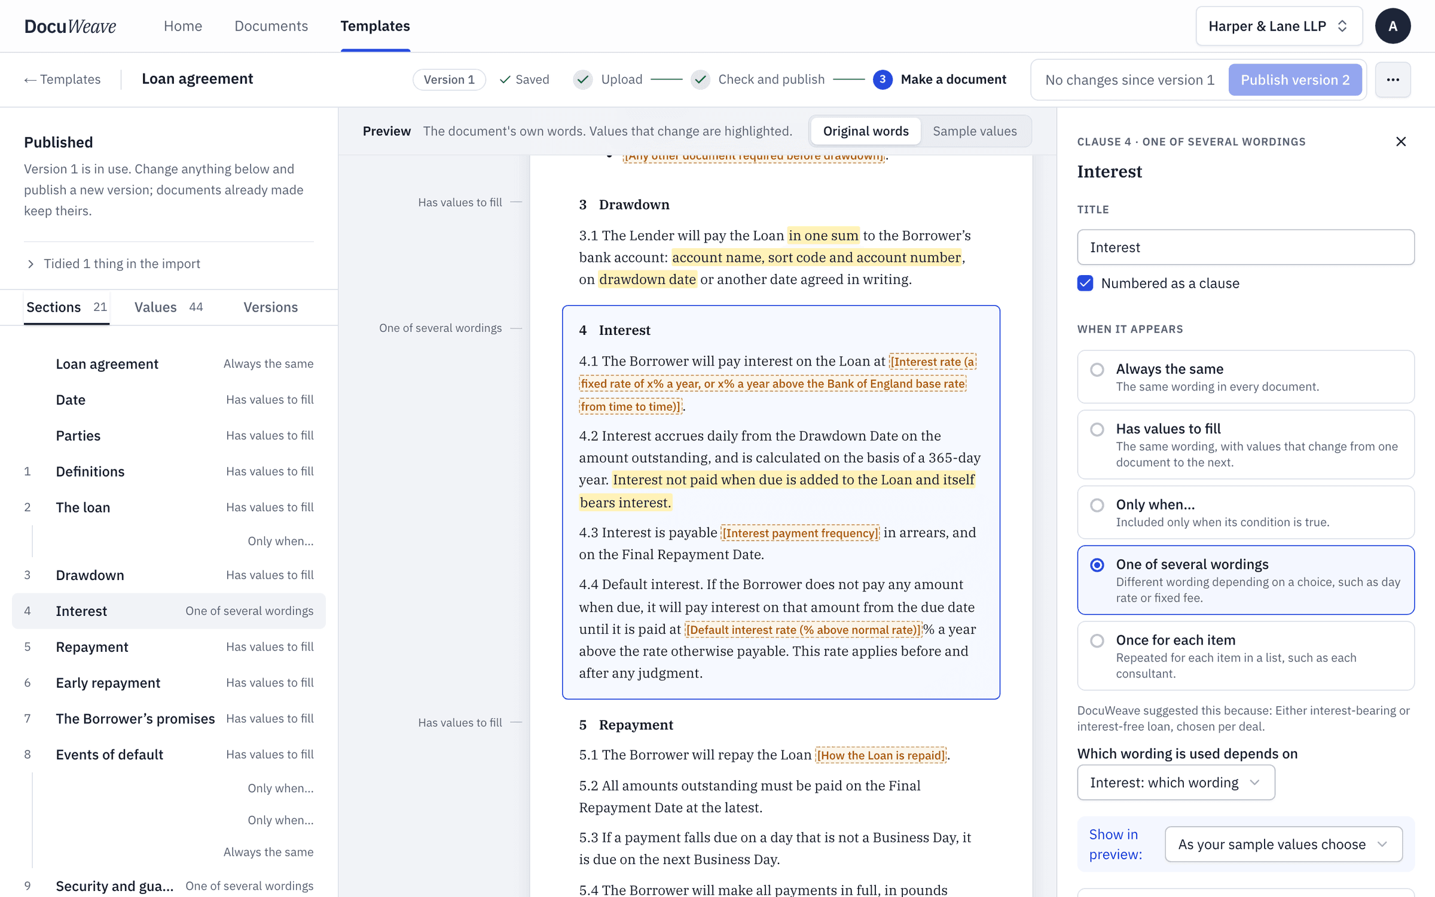Select the Early repayment section row
The height and width of the screenshot is (897, 1435).
[x=169, y=683]
